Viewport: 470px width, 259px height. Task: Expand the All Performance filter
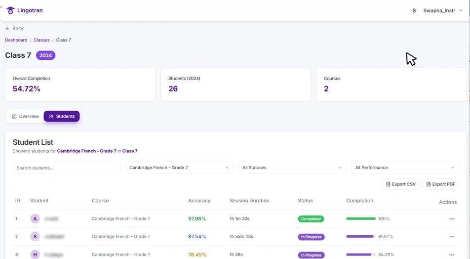pyautogui.click(x=405, y=168)
